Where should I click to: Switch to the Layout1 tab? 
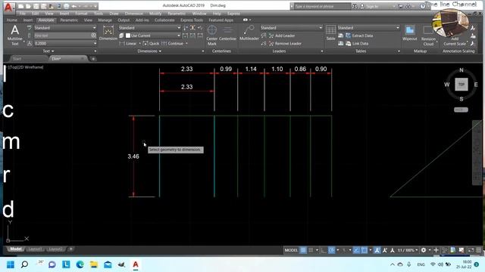[x=35, y=249]
